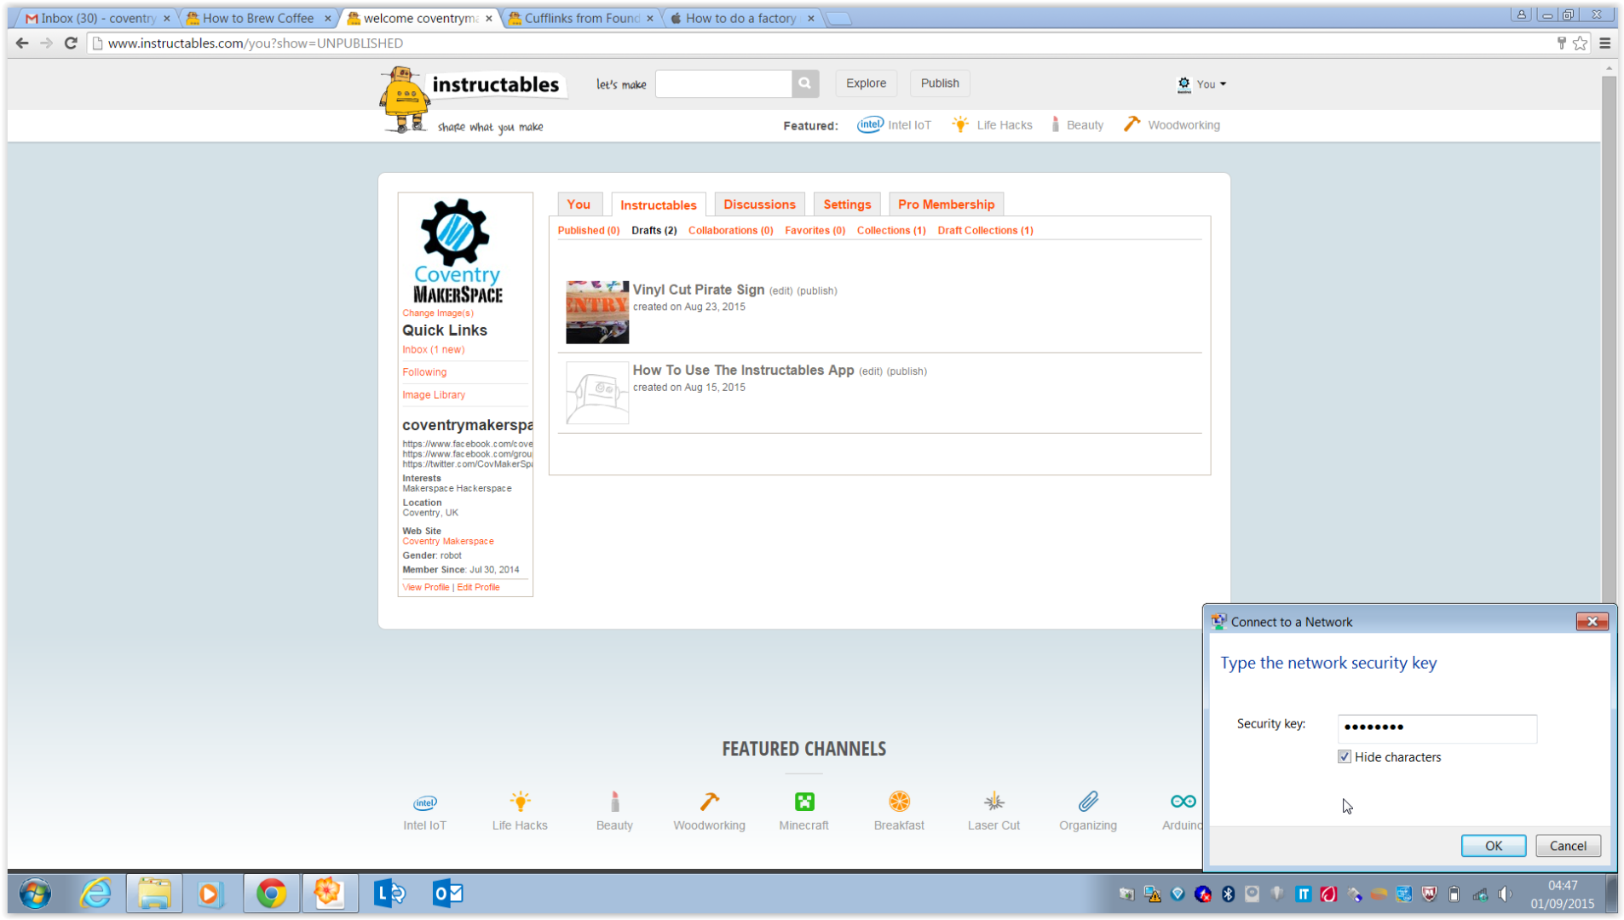
Task: Open the You account dropdown
Action: pyautogui.click(x=1204, y=83)
